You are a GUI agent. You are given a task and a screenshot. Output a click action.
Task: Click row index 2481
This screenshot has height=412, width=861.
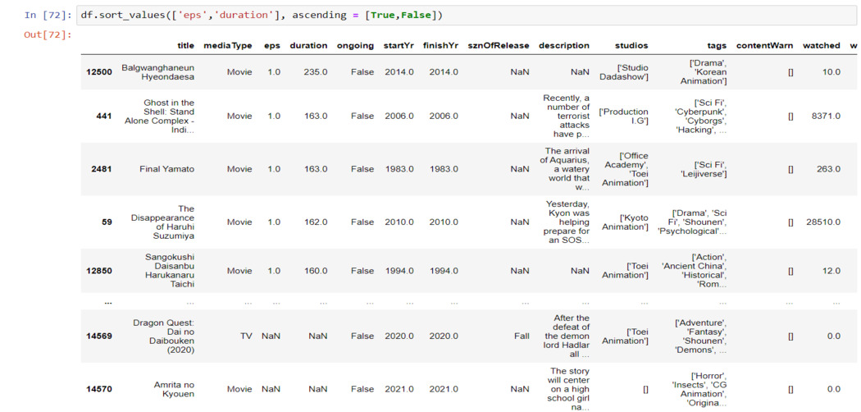tap(102, 168)
